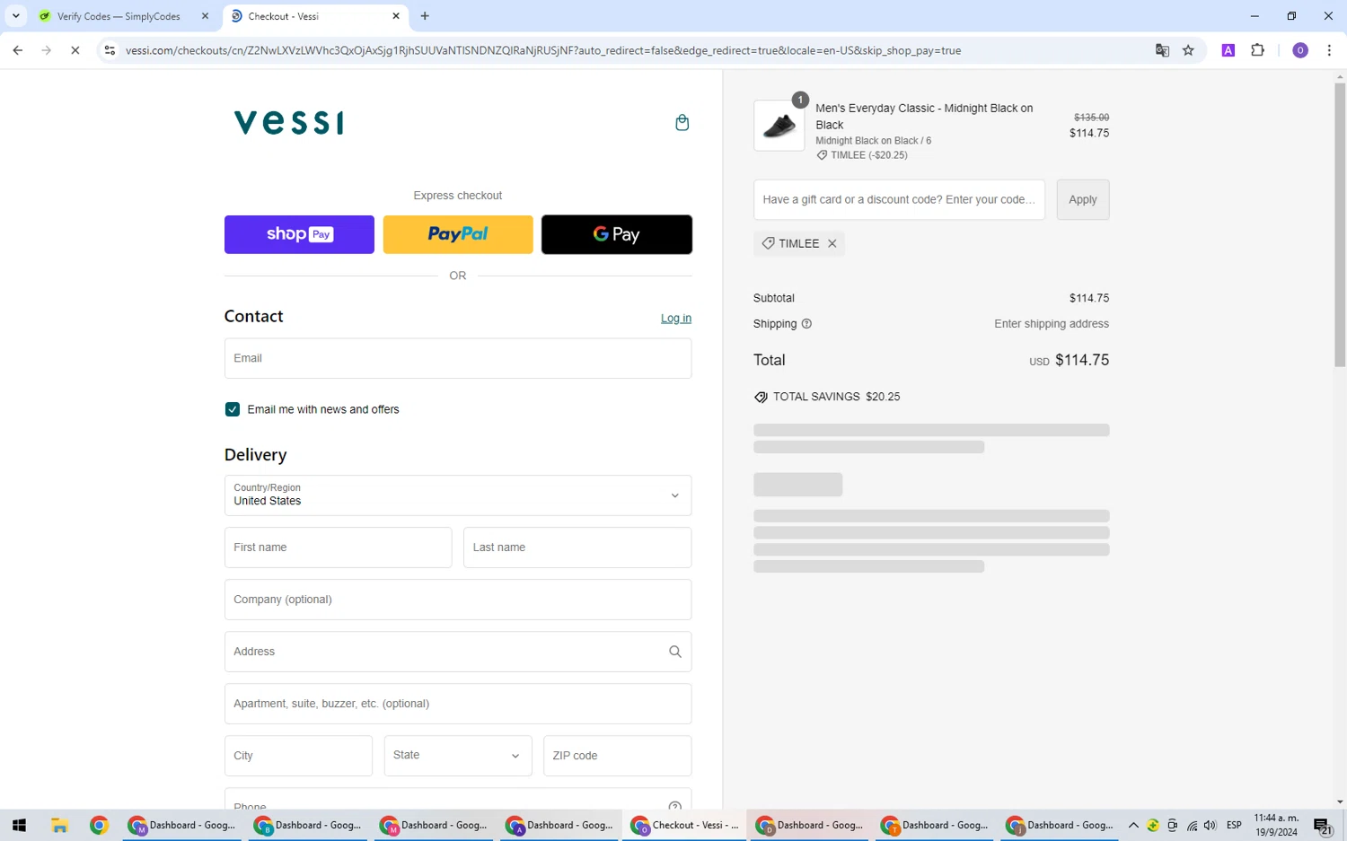This screenshot has width=1347, height=841.
Task: Click the Apply discount button
Action: (1083, 199)
